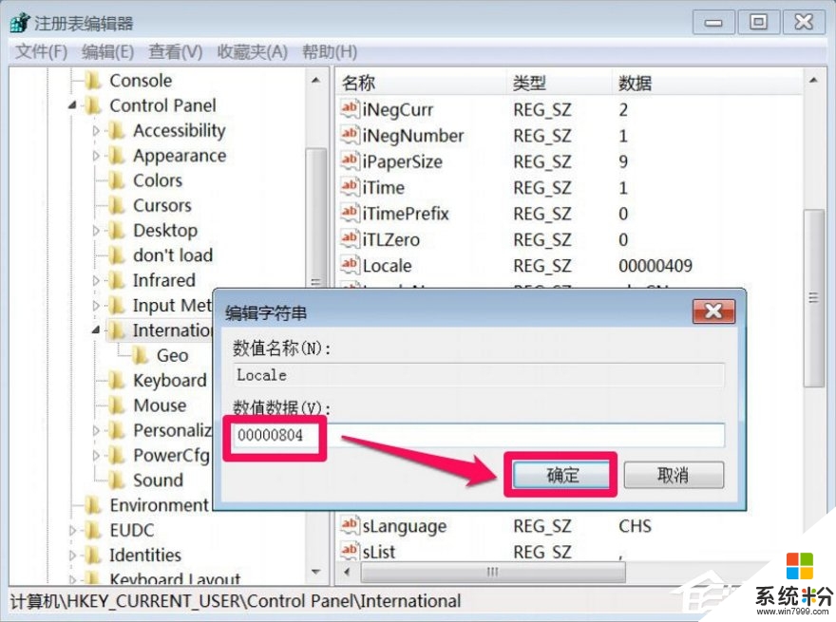Click the Locale data value 00000409
Screen dimensions: 836x622
click(655, 266)
